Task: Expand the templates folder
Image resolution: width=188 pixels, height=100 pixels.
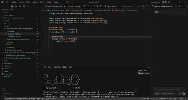Action: (20, 47)
